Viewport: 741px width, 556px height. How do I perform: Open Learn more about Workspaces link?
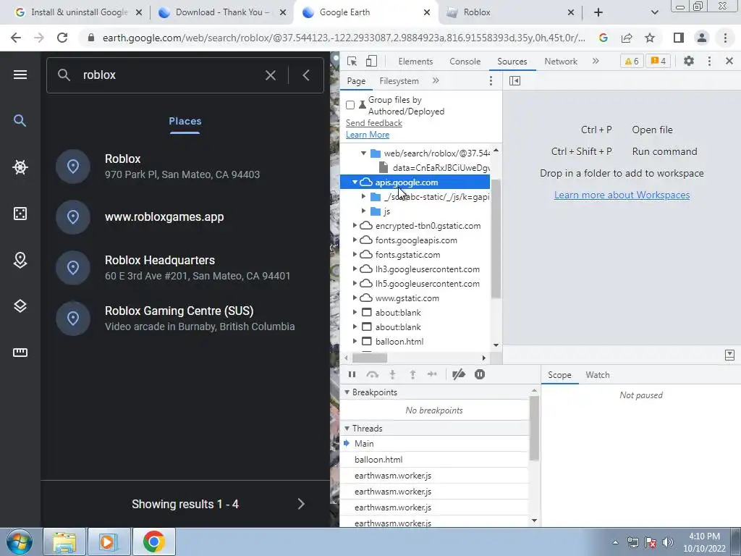point(622,195)
